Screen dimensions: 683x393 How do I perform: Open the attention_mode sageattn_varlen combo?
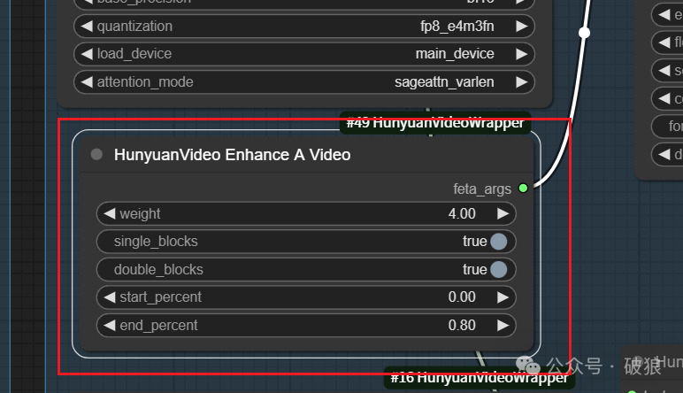pos(304,82)
